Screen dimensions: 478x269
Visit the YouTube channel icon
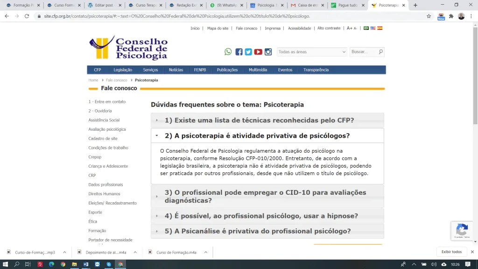[x=258, y=52]
